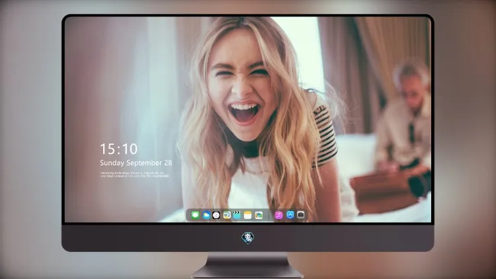Click the 15:10 clock widget
This screenshot has width=496, height=279.
point(118,149)
